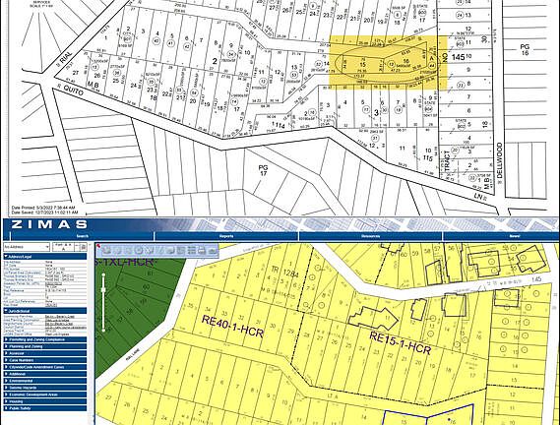Click the first icon in map toolbar
Screen dimensions: 560x425
coord(106,251)
